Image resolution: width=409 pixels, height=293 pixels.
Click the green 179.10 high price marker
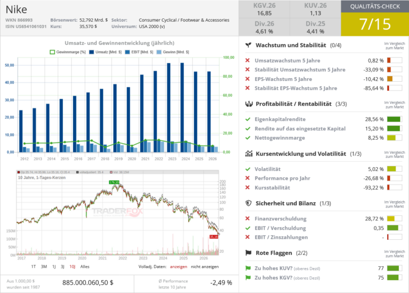(x=114, y=182)
